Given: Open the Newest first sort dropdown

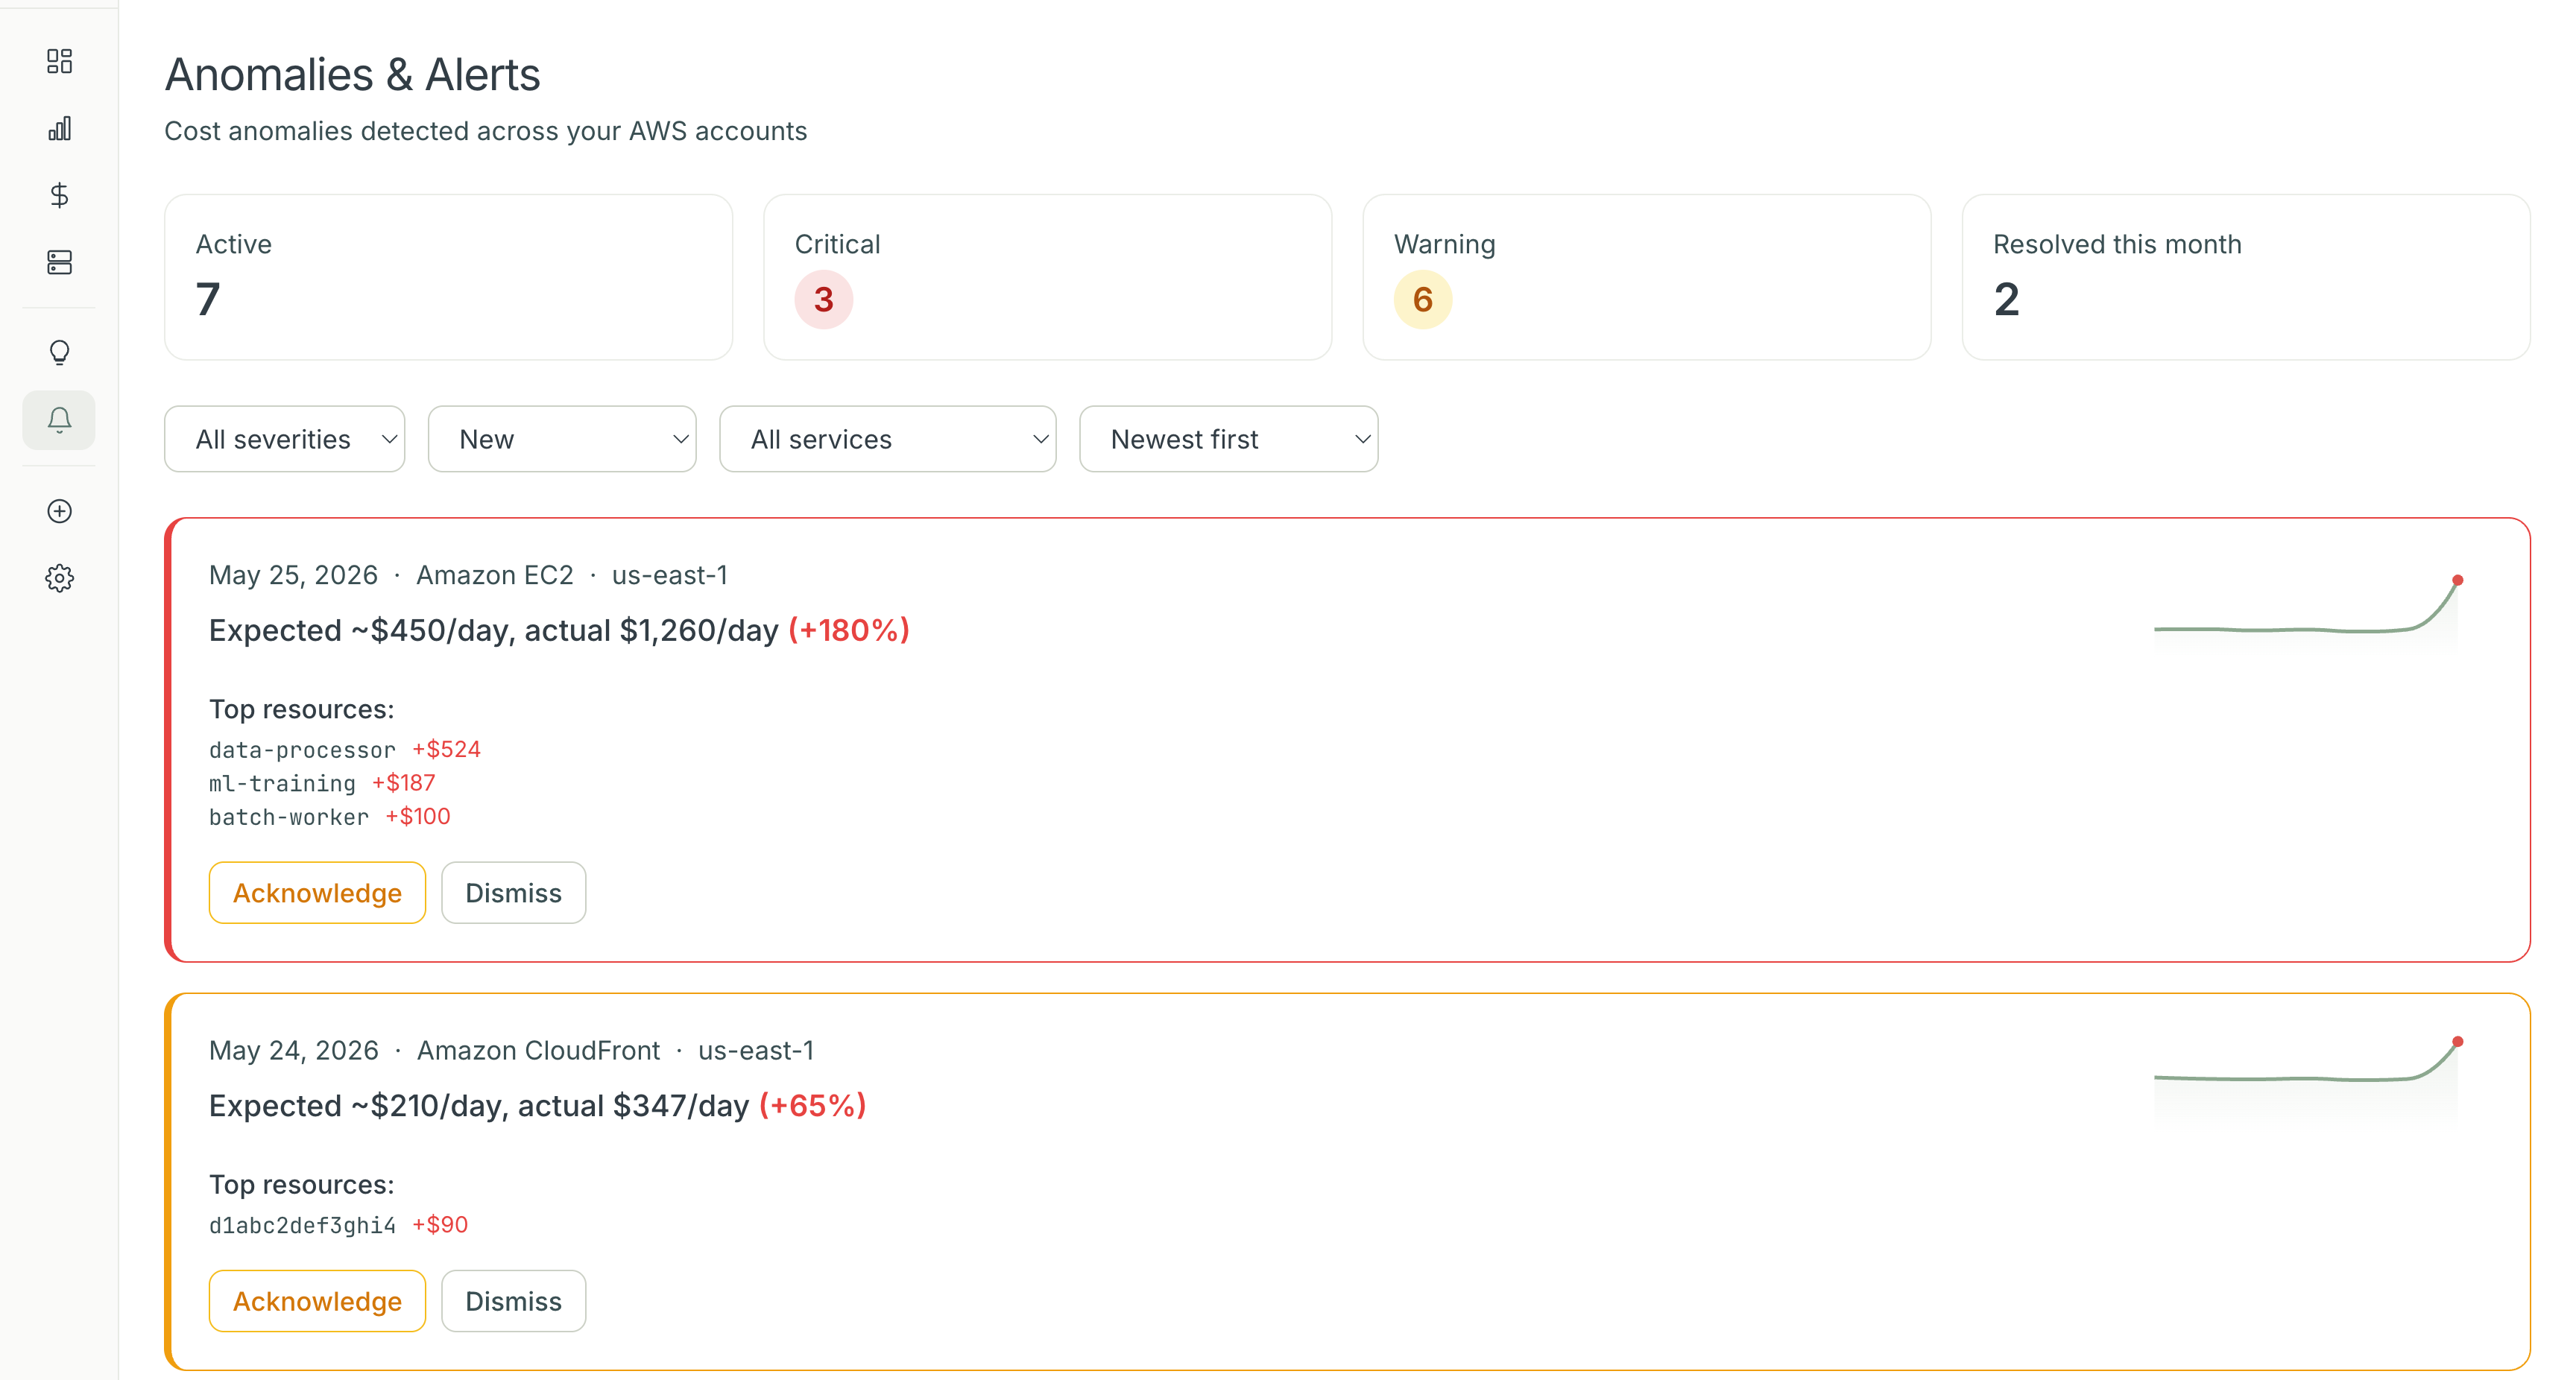Looking at the screenshot, I should tap(1228, 439).
